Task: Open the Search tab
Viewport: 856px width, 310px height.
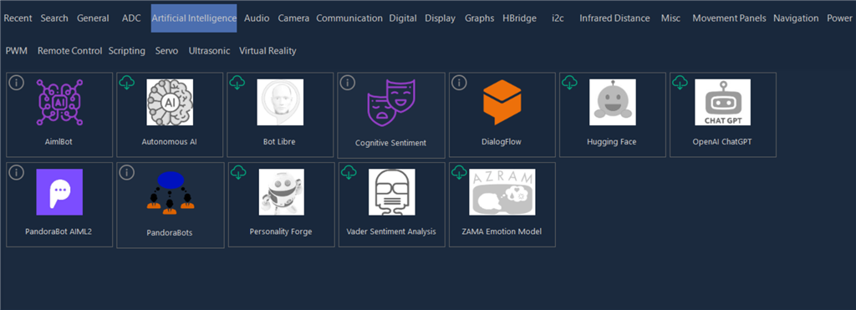Action: [54, 18]
